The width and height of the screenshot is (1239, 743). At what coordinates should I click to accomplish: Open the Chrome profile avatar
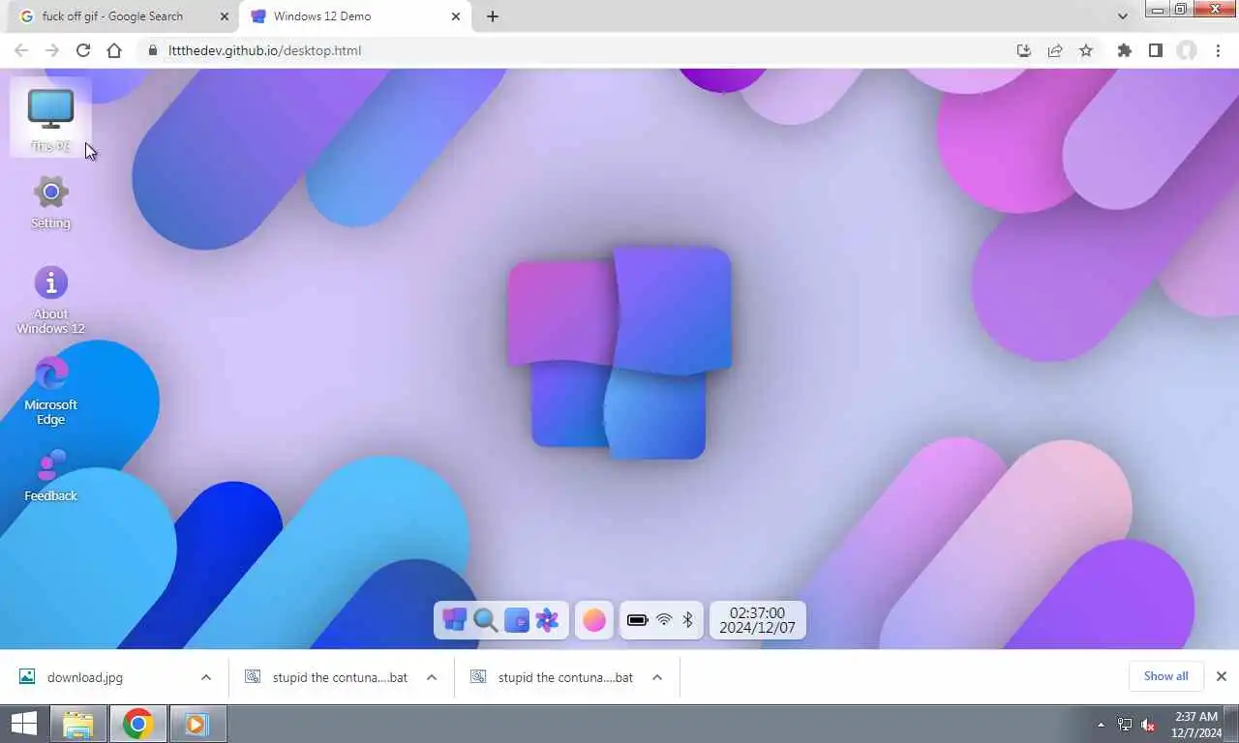pos(1187,50)
